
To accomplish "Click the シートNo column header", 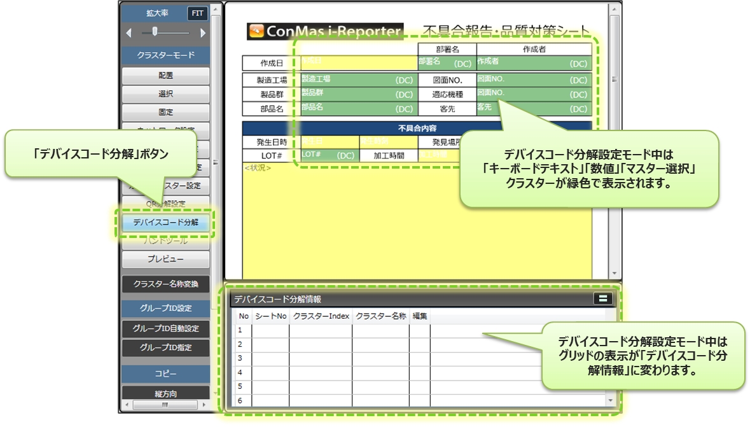I will click(x=270, y=316).
